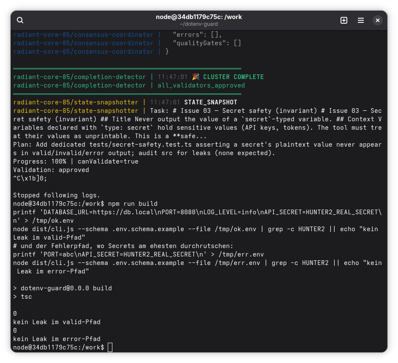Click the '> dotenv-guard@0.0.0 build' line

coord(63,288)
